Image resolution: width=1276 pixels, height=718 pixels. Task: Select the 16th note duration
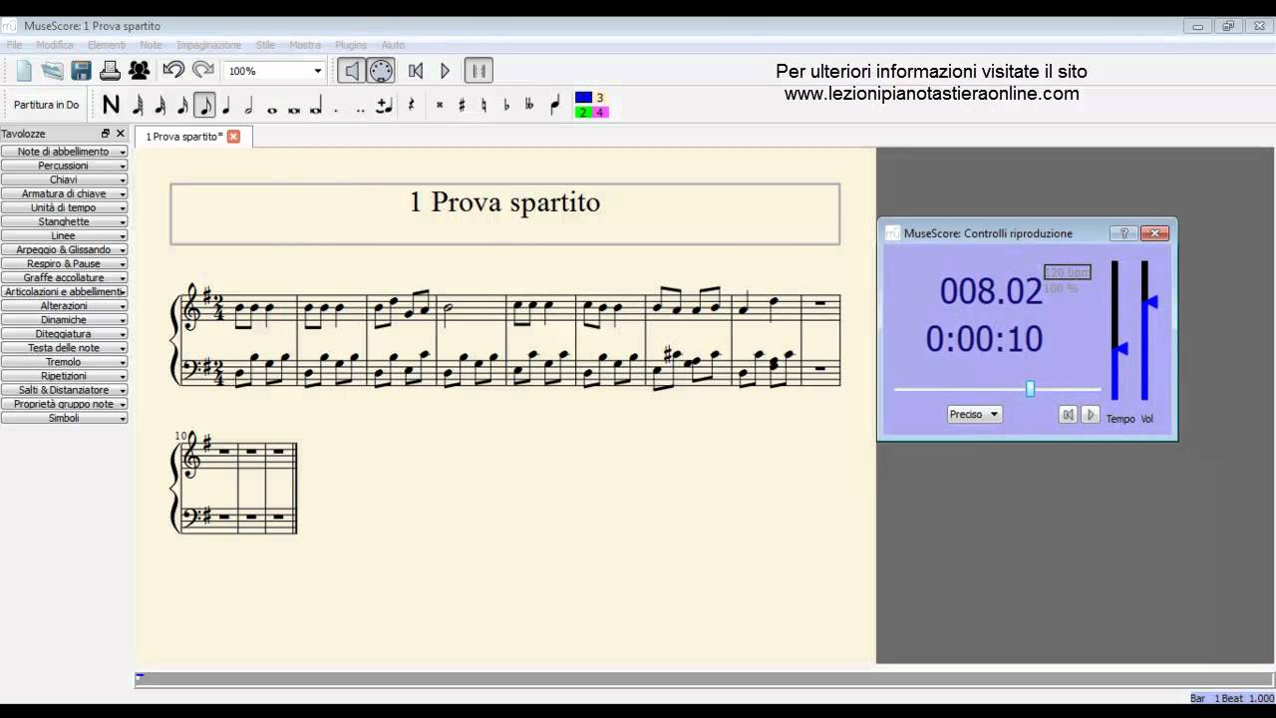181,105
